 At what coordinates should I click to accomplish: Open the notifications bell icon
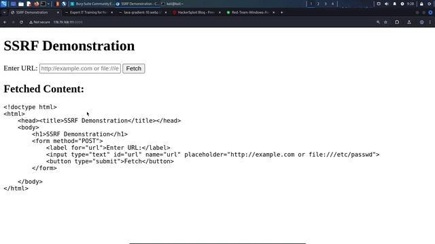[394, 4]
